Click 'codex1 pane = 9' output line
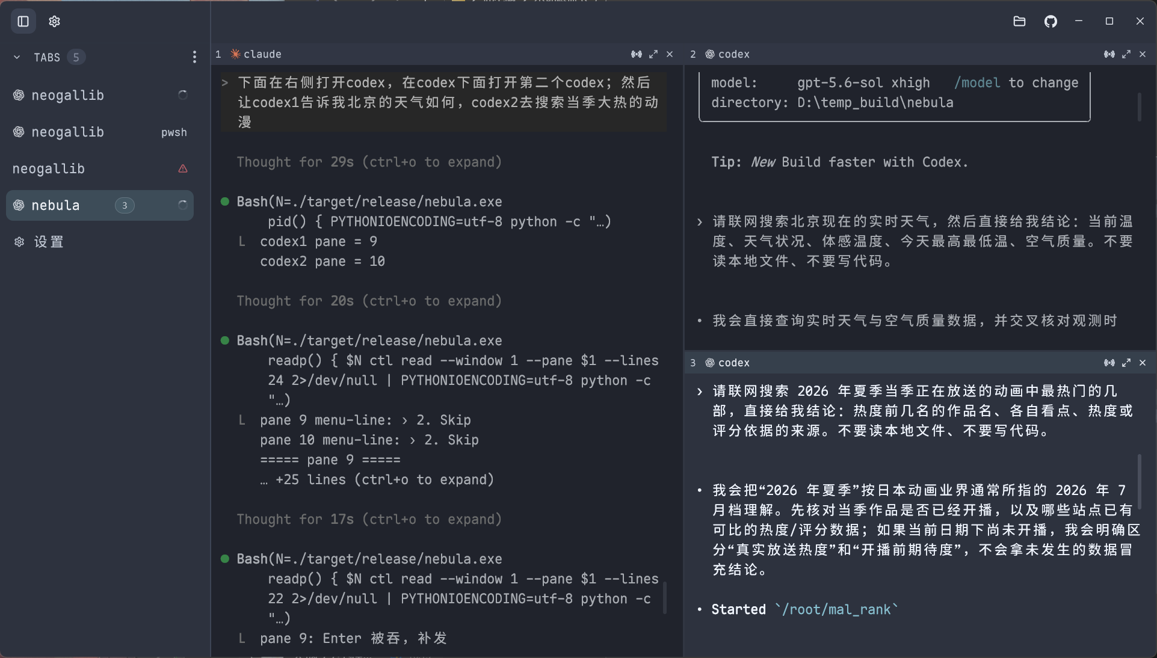This screenshot has height=658, width=1157. [x=318, y=241]
